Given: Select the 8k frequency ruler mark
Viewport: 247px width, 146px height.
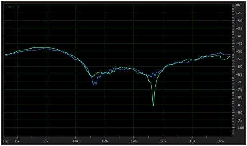Looking at the screenshot, I should point(46,141).
